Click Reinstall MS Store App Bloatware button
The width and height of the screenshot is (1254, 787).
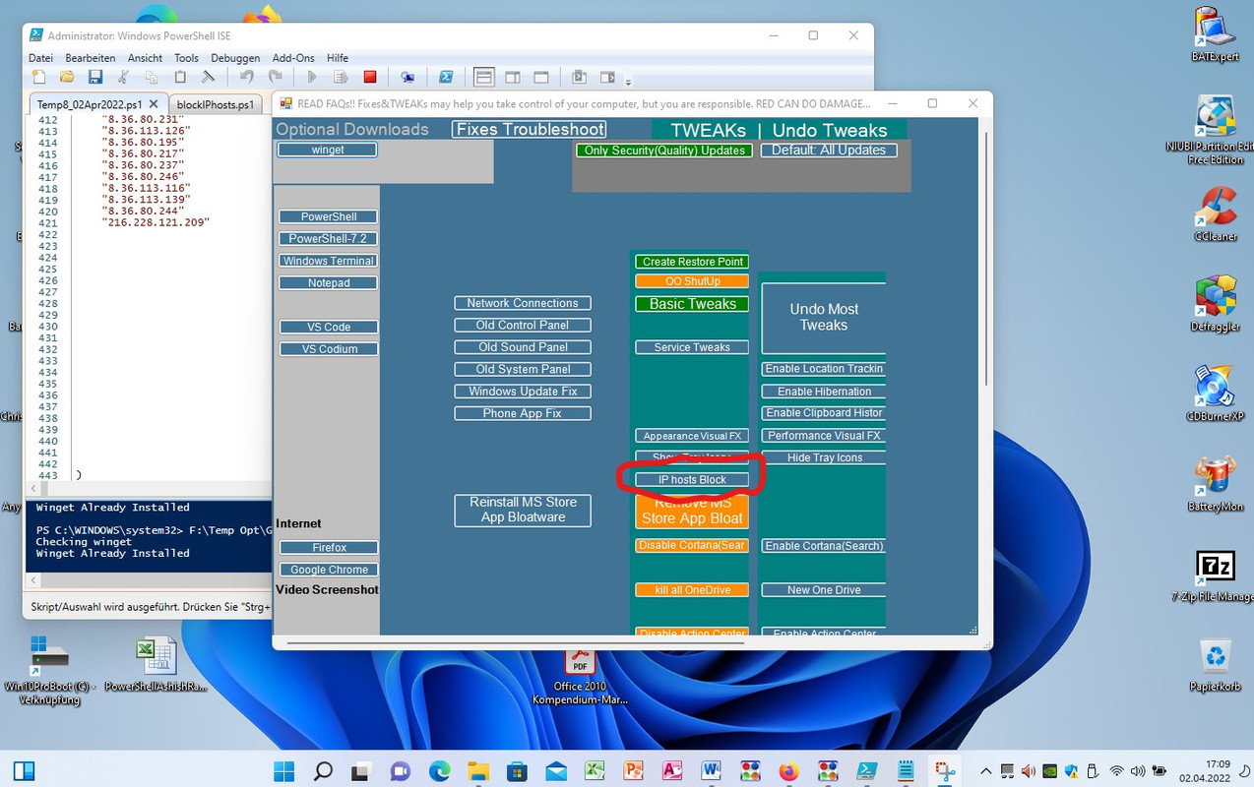click(x=523, y=510)
